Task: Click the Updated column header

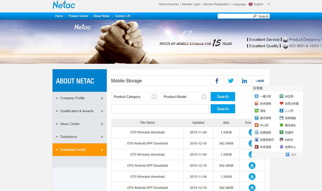Action: (x=198, y=123)
